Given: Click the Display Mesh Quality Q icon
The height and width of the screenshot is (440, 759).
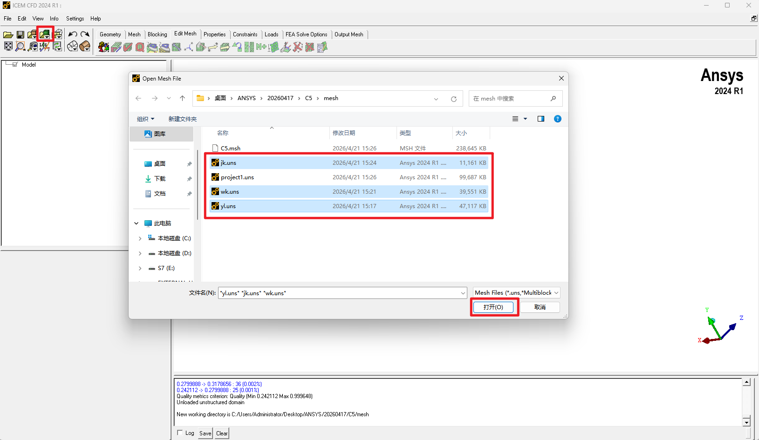Looking at the screenshot, I should (x=140, y=47).
